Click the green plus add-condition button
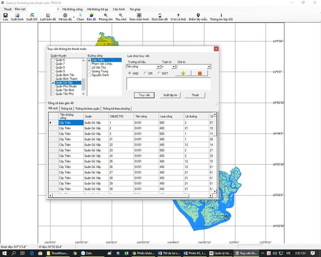The width and height of the screenshot is (321, 257). [x=183, y=73]
